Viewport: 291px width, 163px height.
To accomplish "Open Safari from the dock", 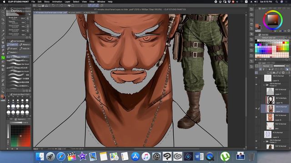I will pyautogui.click(x=61, y=156).
